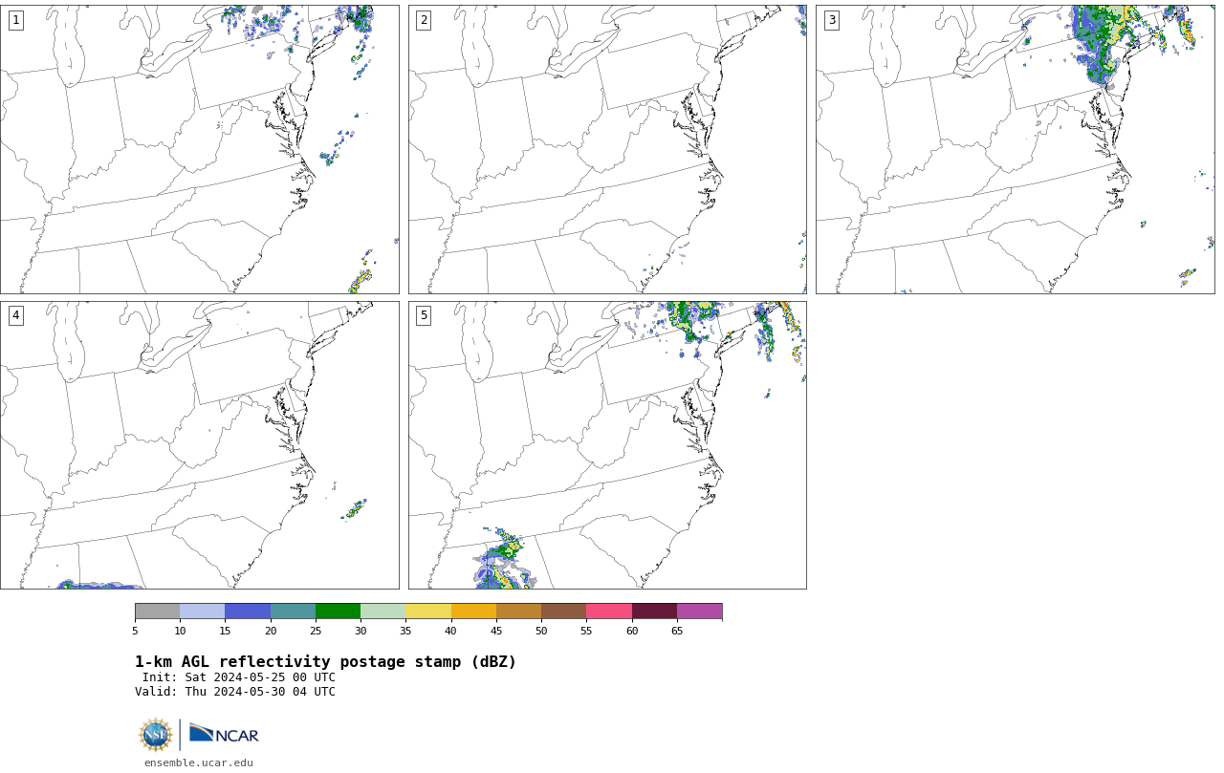Select the yellow 35-40 dBZ swatch
The height and width of the screenshot is (773, 1224).
428,612
